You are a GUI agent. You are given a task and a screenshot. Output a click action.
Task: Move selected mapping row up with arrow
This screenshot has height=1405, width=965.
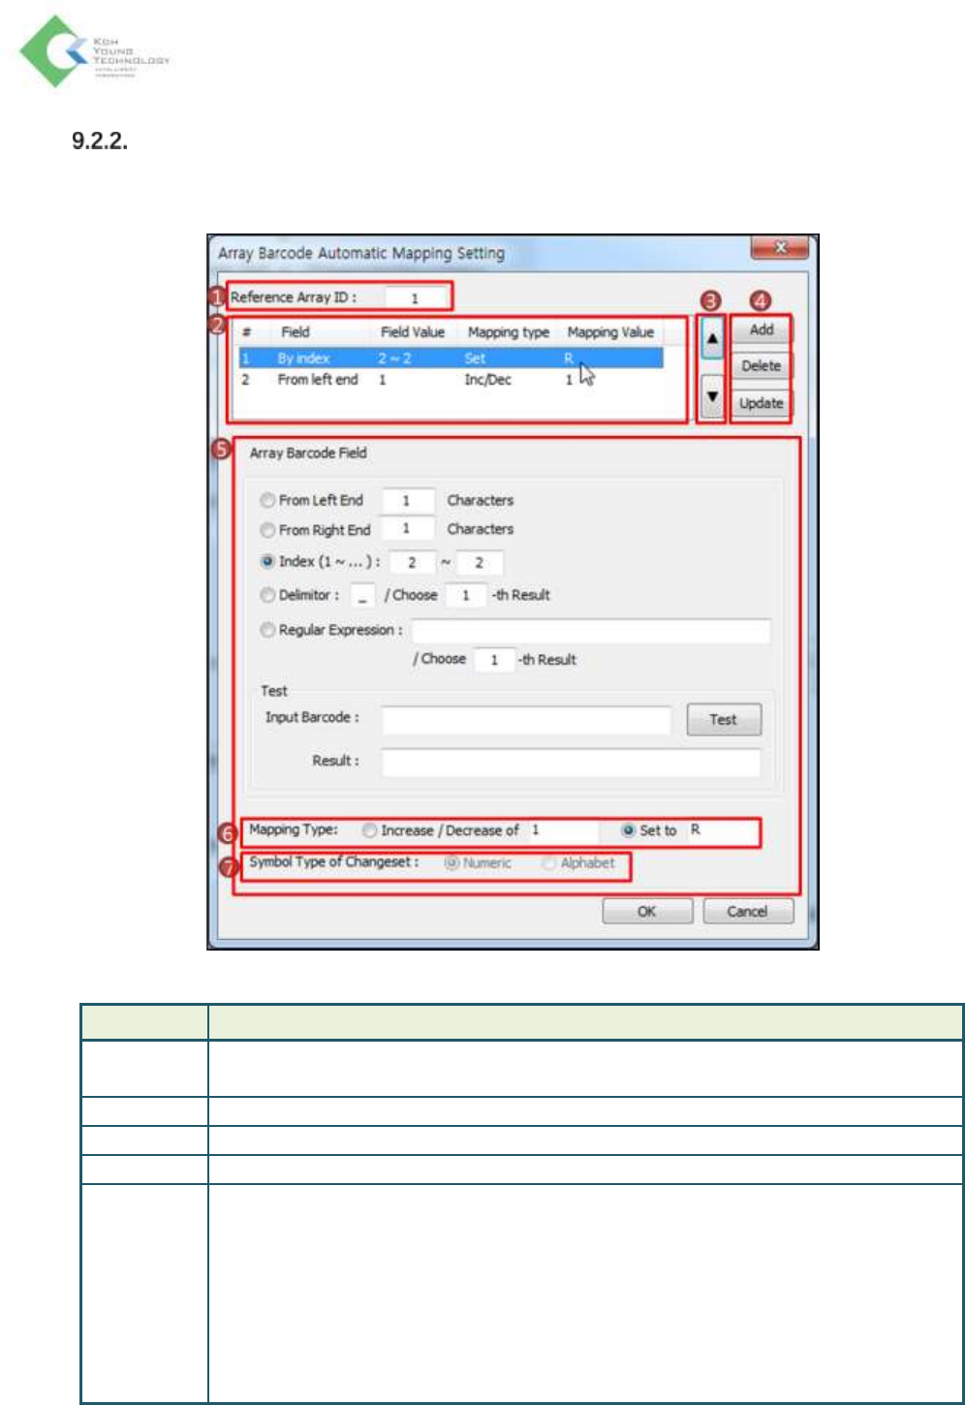click(x=712, y=339)
